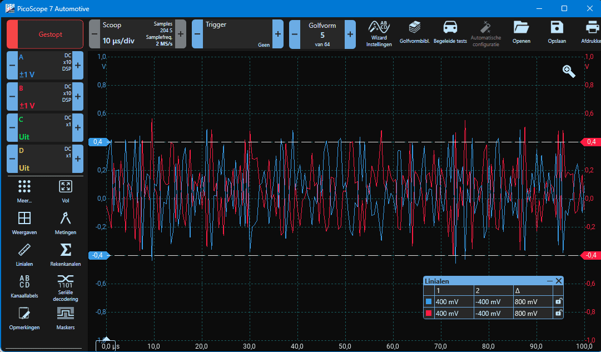Increase the Scoop timebase with plus

(x=181, y=34)
